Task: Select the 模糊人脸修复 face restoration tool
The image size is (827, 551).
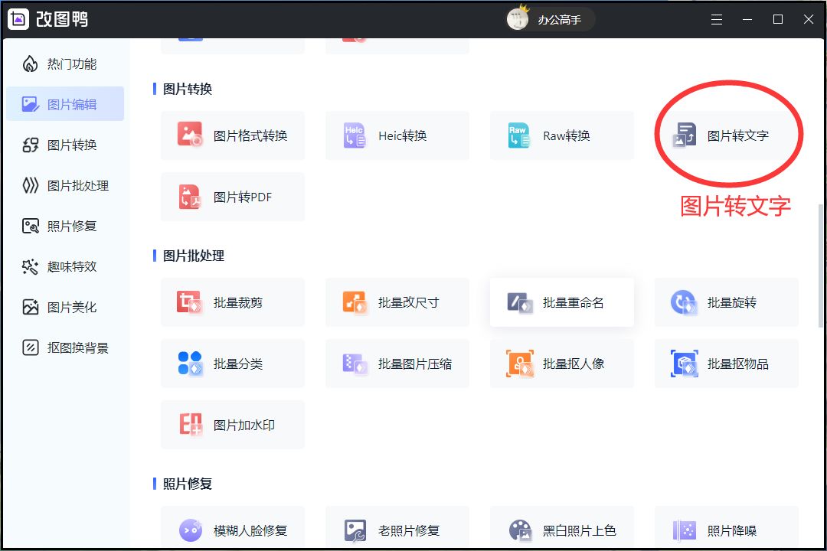Action: pyautogui.click(x=233, y=529)
